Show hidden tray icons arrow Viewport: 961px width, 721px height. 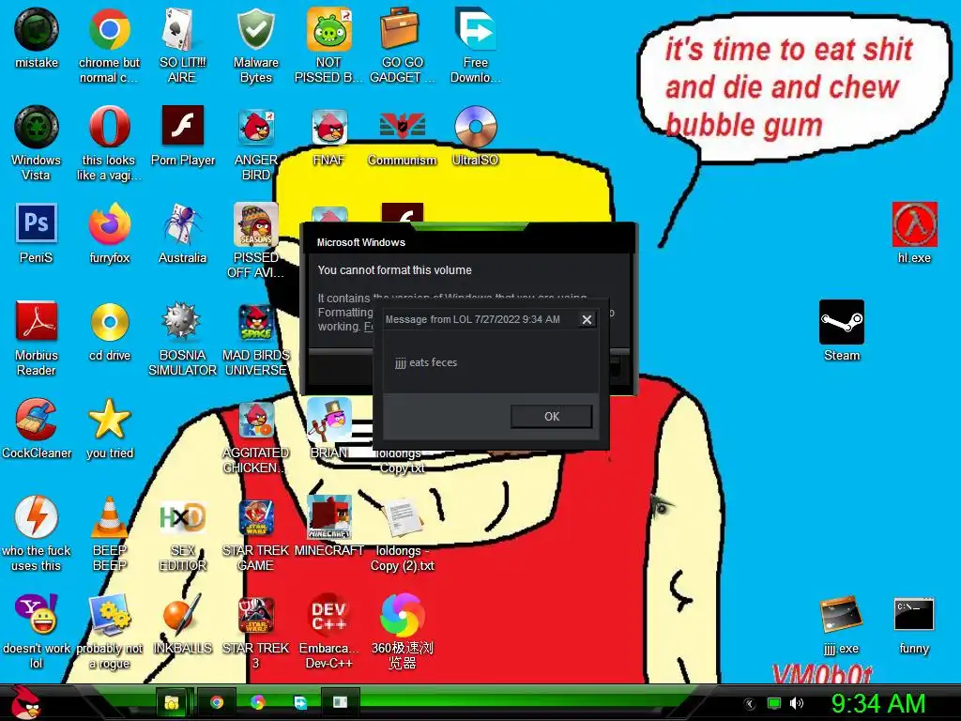coord(749,704)
